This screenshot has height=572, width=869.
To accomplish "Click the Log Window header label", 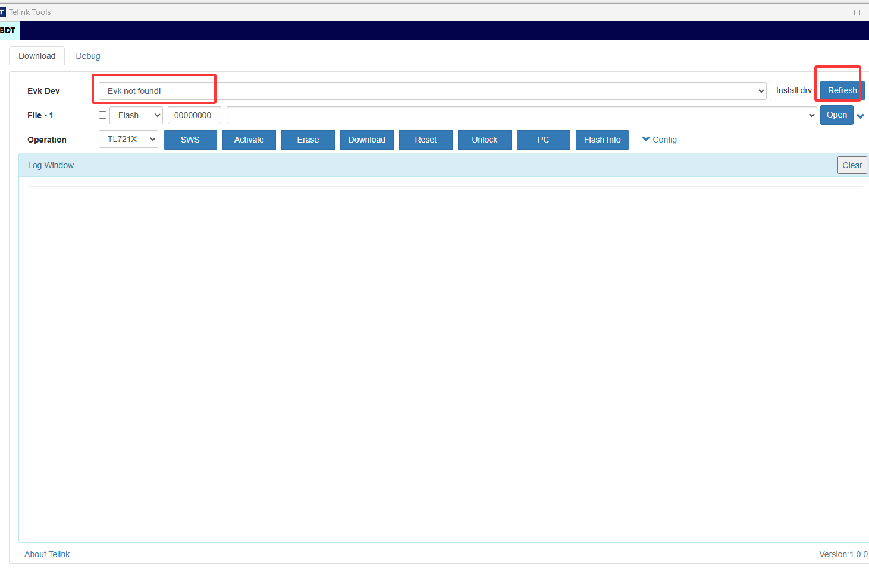I will 51,165.
